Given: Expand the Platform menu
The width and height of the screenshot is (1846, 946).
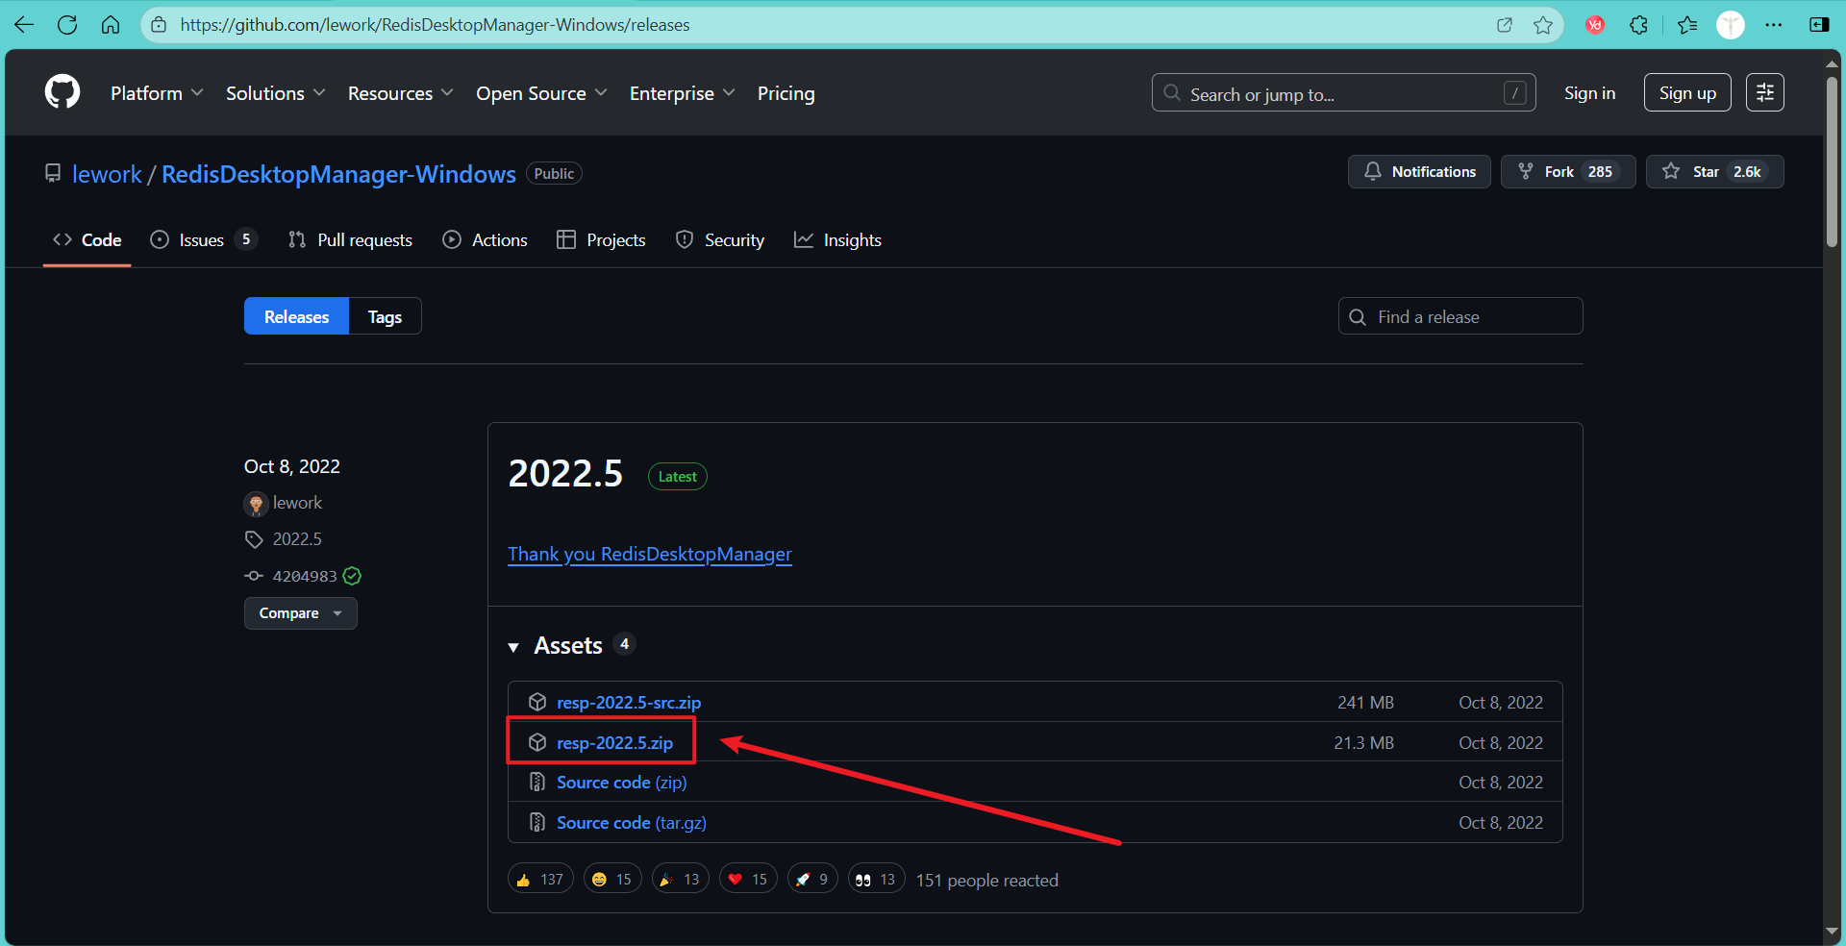Looking at the screenshot, I should click(x=157, y=93).
